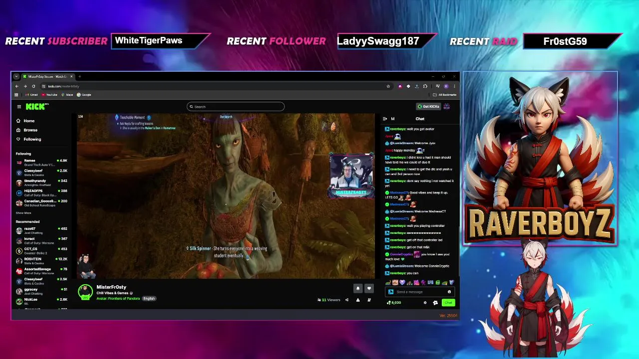Open the browser Extensions puzzle icon
The height and width of the screenshot is (359, 639).
click(425, 86)
